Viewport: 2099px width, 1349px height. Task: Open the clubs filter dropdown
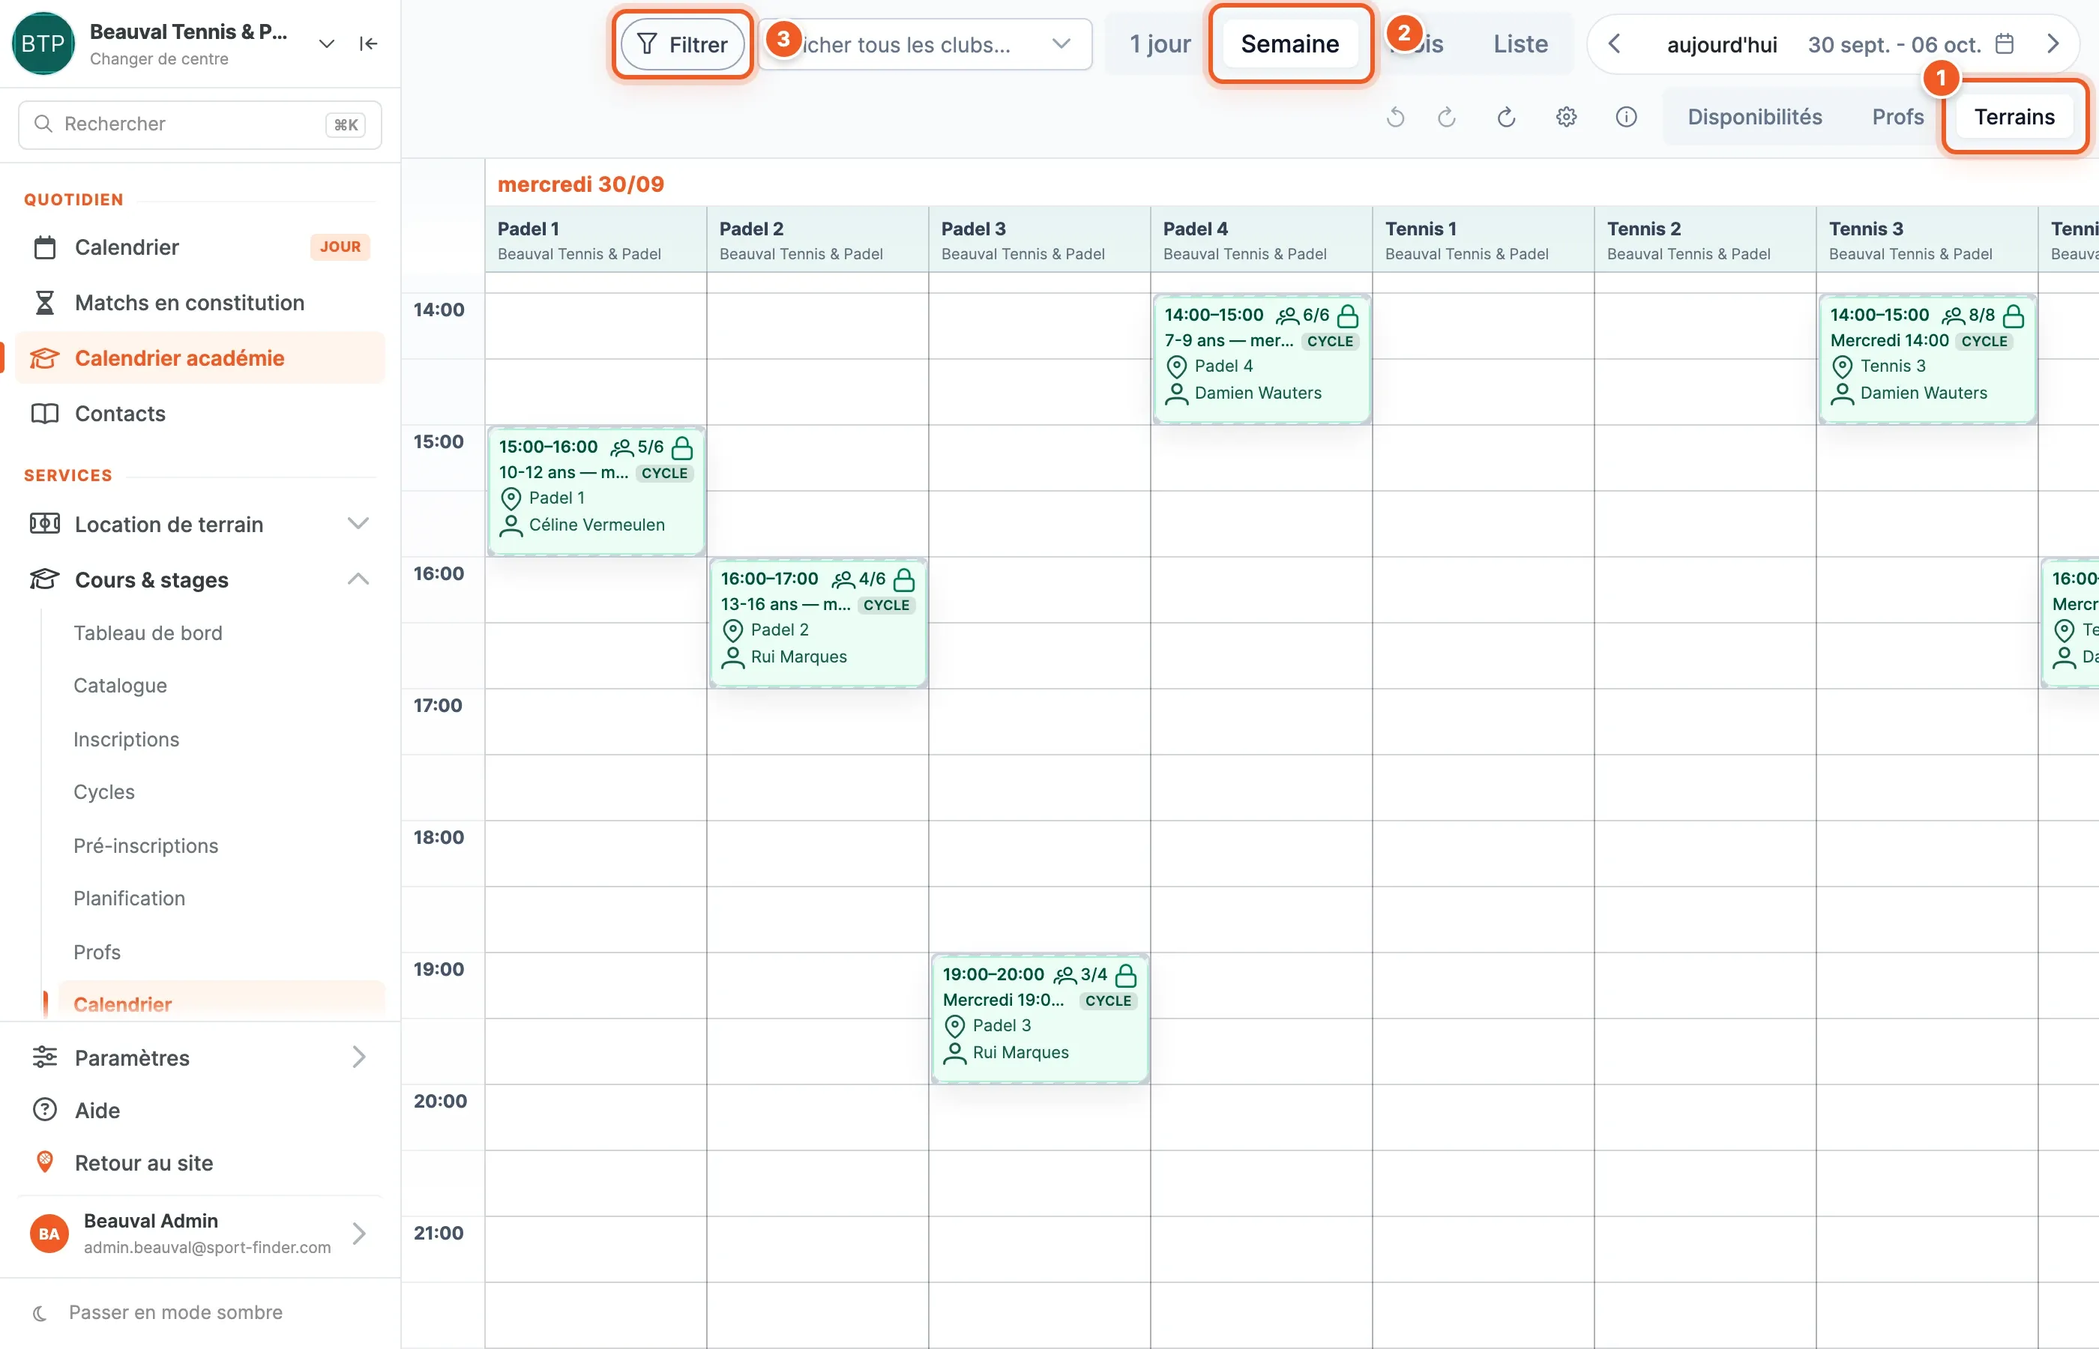[x=925, y=43]
